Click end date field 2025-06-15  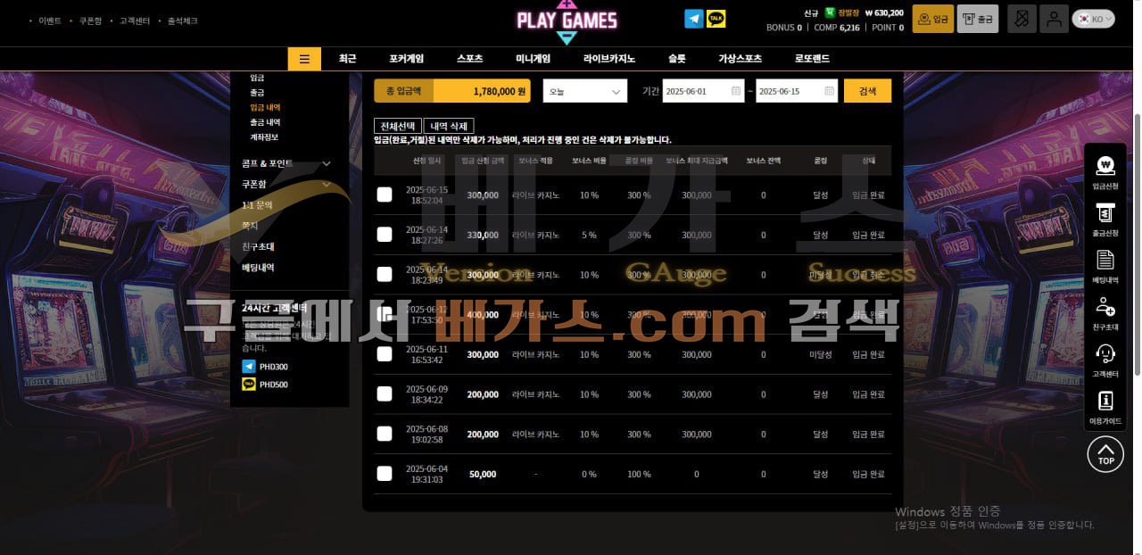point(797,91)
